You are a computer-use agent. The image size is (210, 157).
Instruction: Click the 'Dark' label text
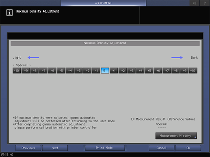[x=194, y=57]
